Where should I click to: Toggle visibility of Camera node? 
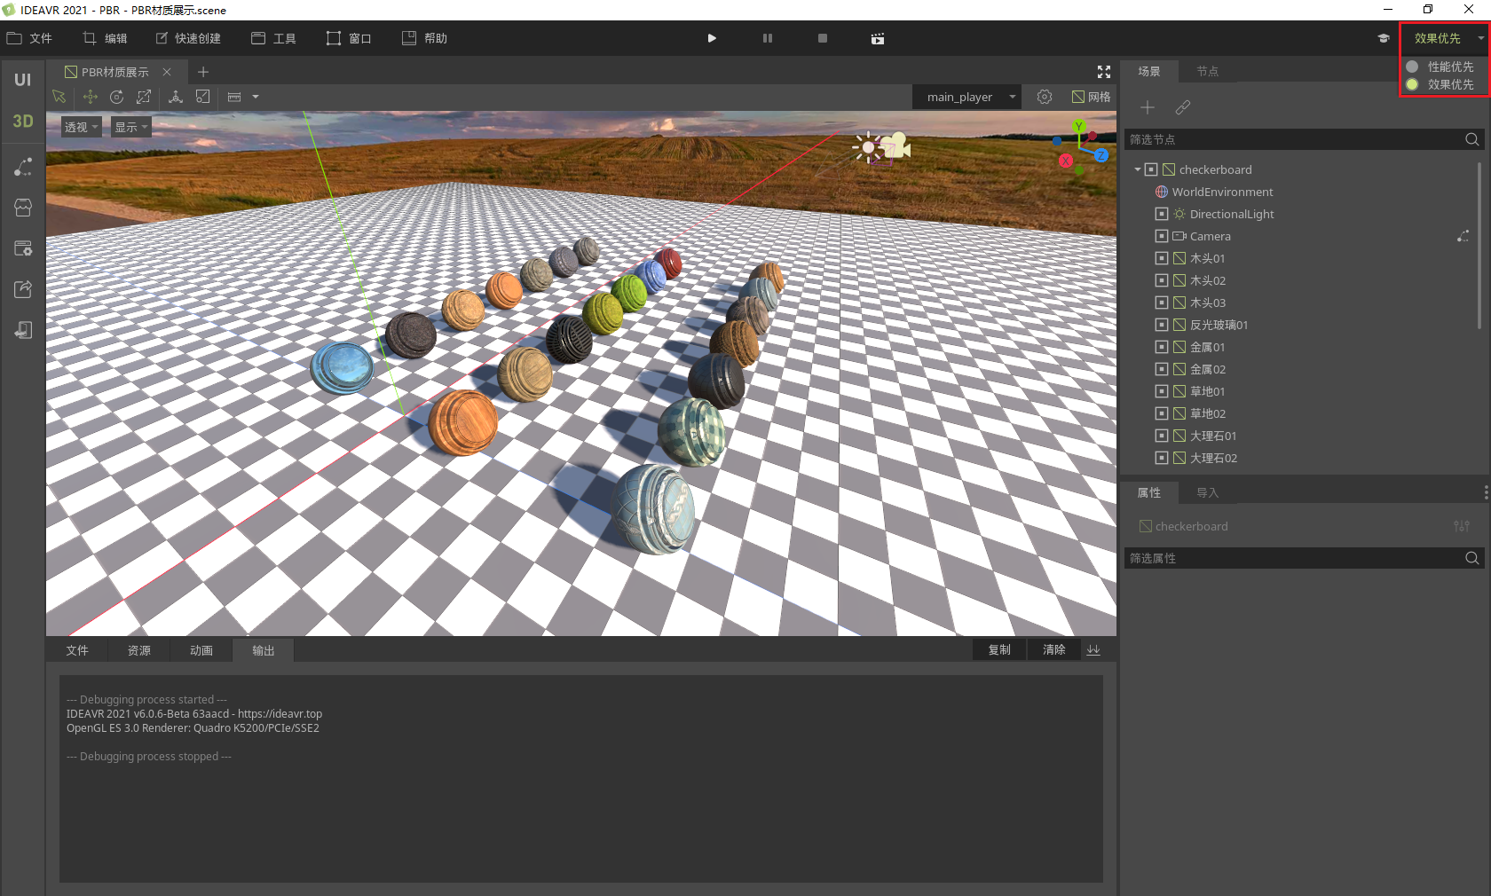1162,236
